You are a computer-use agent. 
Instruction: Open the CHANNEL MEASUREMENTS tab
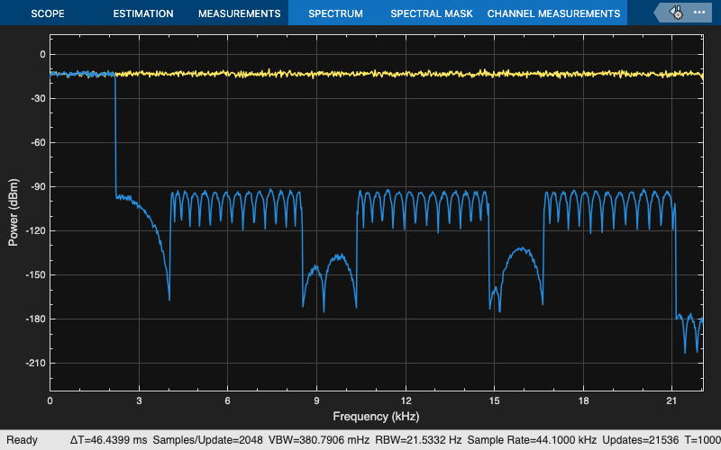553,13
